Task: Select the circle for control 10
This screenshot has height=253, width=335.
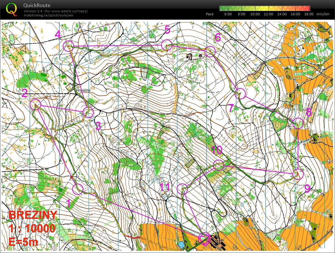Action: click(219, 165)
